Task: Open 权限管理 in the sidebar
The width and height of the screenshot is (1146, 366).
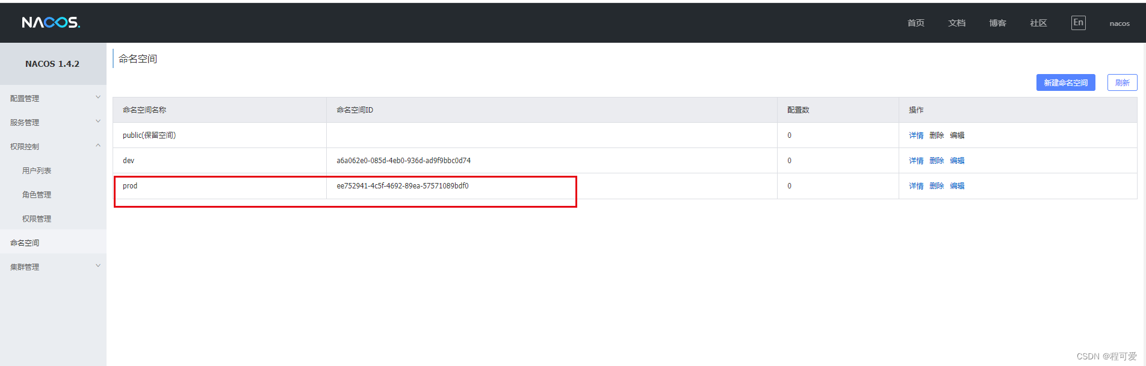Action: click(37, 219)
